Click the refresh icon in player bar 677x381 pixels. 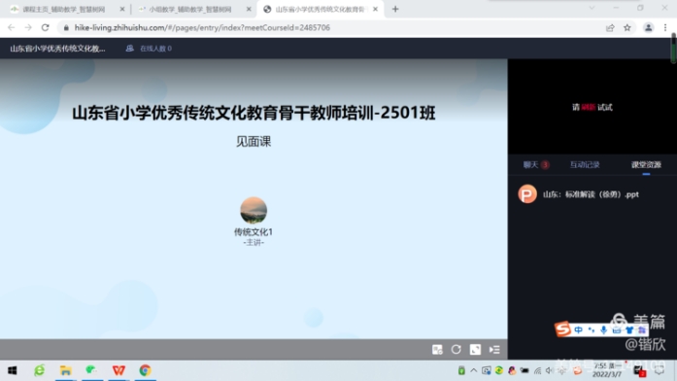point(456,350)
